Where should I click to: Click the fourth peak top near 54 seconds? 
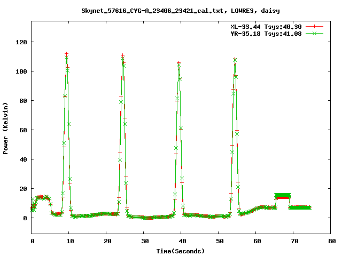point(235,59)
